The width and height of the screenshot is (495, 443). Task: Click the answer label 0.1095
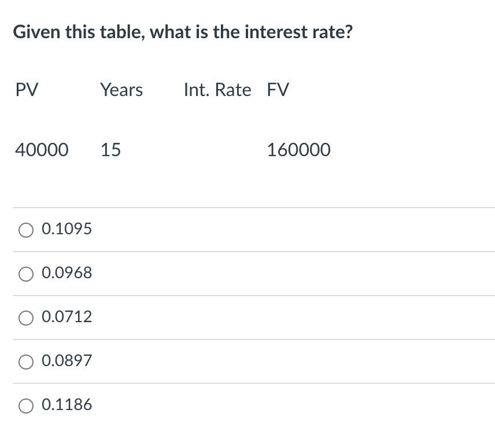(x=67, y=228)
